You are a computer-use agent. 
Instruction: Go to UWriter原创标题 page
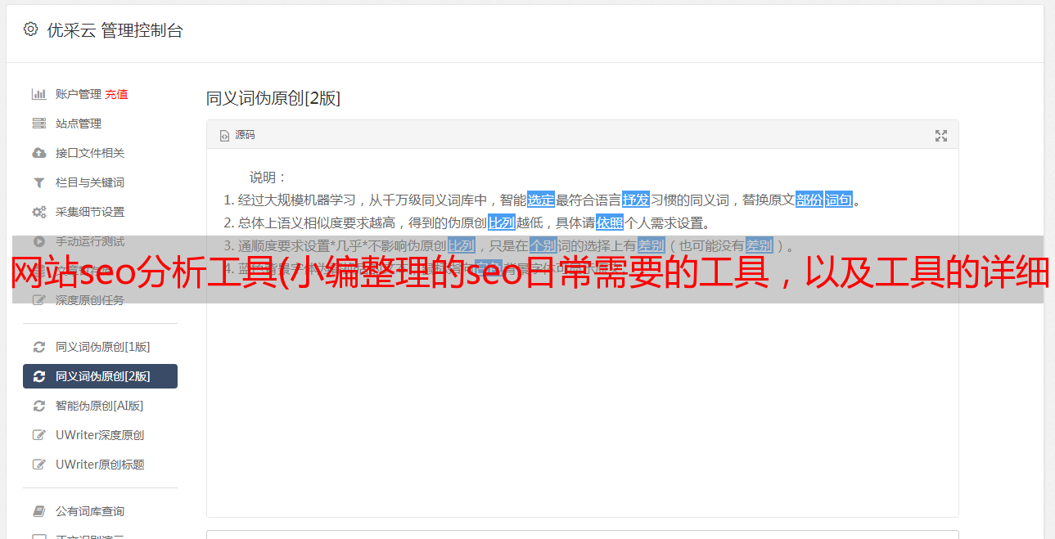coord(100,465)
